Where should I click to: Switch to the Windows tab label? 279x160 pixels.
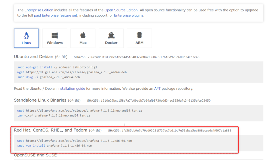point(54,43)
